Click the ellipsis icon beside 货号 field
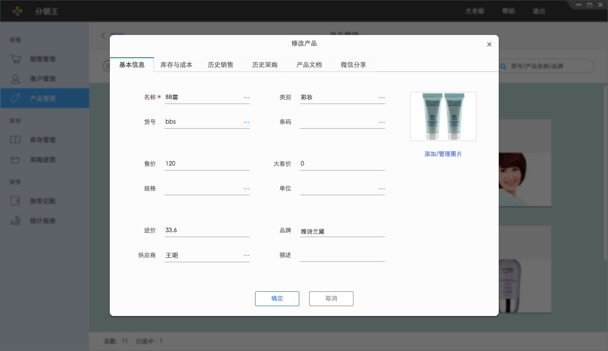Image resolution: width=608 pixels, height=351 pixels. click(246, 122)
